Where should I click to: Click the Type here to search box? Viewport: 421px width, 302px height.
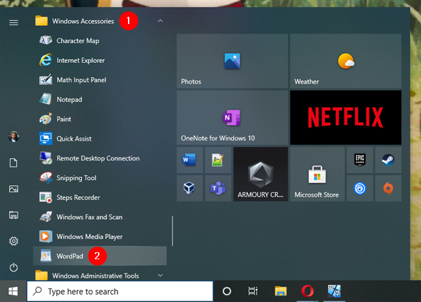(120, 291)
